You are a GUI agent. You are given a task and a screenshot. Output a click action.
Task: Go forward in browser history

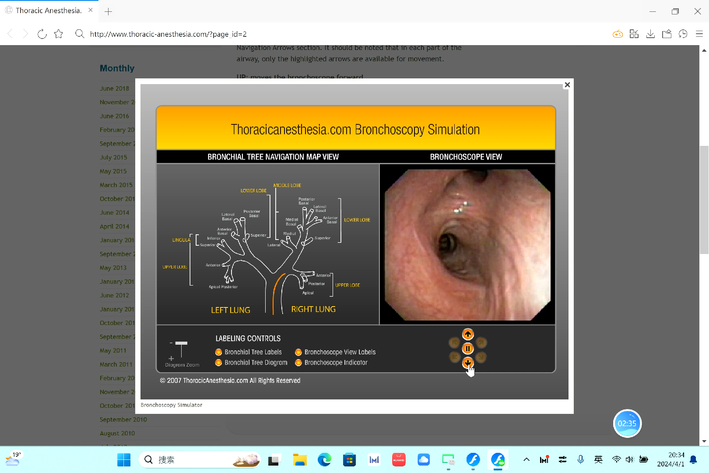tap(25, 34)
